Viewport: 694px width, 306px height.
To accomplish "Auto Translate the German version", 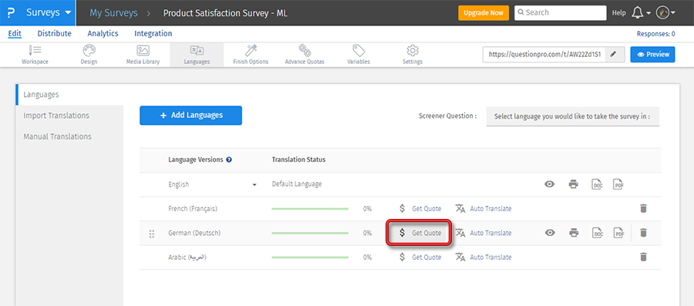I will 483,233.
